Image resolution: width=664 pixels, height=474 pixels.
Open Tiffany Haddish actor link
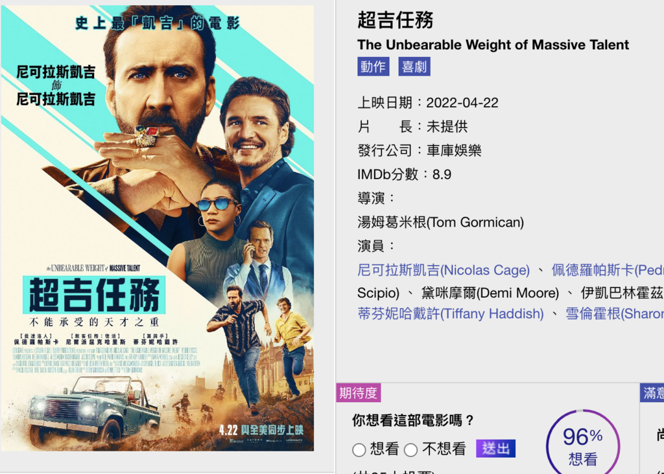coord(451,314)
